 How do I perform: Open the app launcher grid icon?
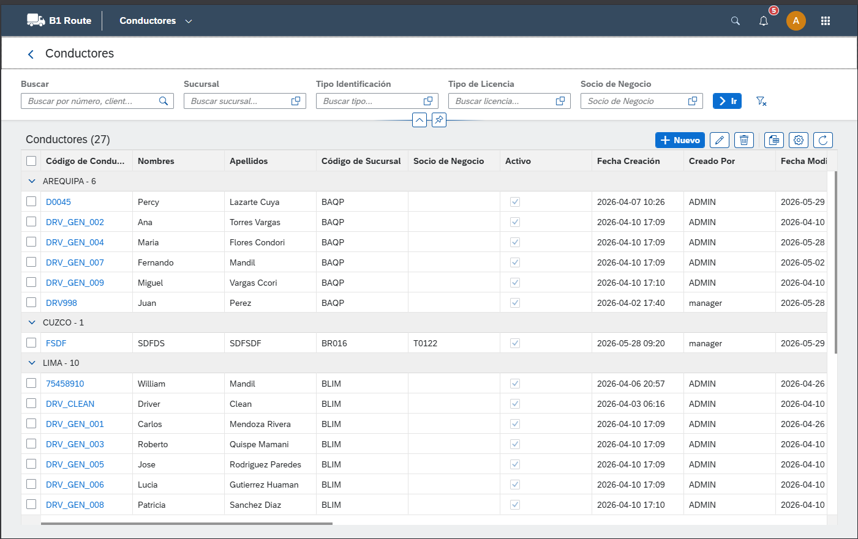(x=826, y=21)
